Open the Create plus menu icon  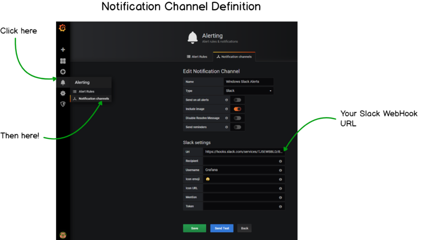[x=63, y=50]
